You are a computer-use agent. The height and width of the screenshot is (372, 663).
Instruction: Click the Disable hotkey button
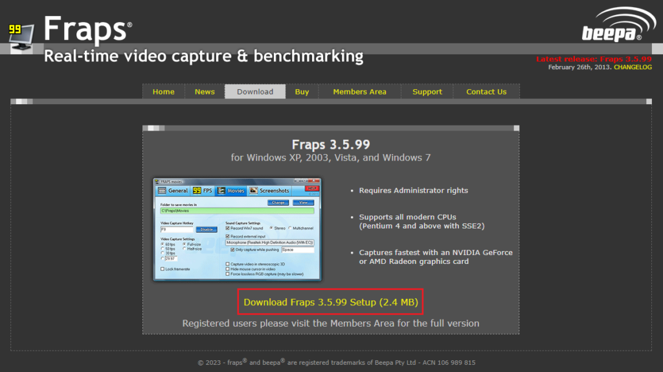[x=206, y=229]
